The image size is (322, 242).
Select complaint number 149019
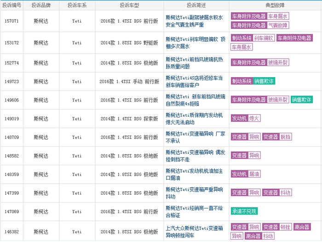[x=11, y=119]
